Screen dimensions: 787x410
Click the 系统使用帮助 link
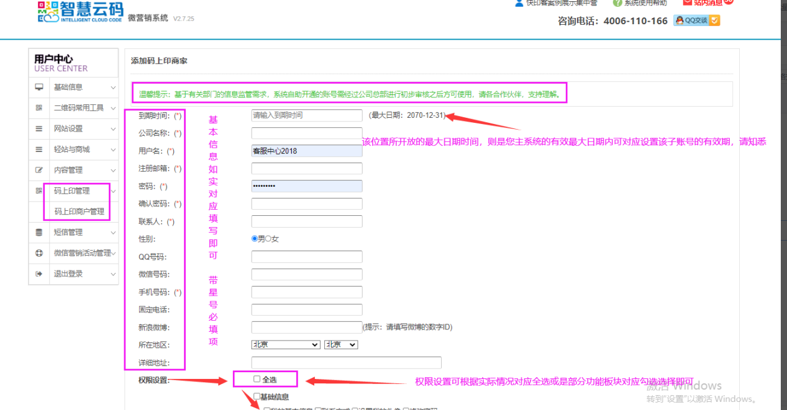(x=645, y=3)
